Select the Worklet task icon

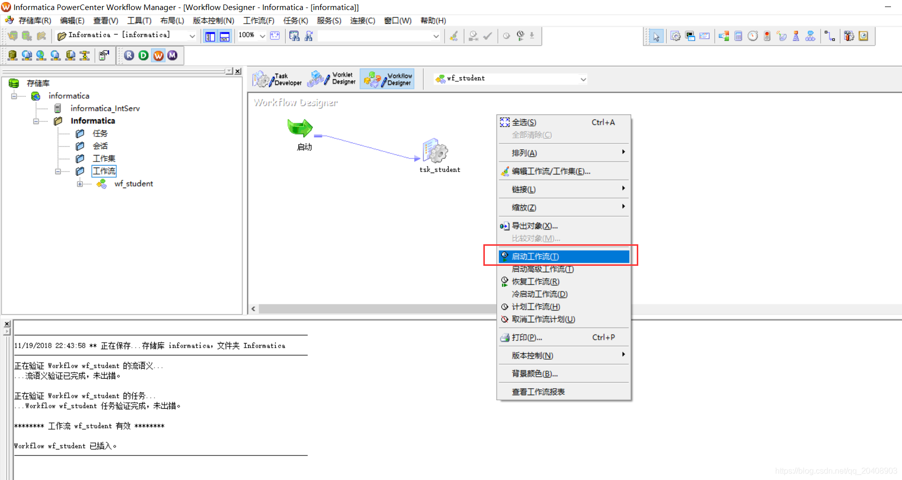tap(810, 36)
